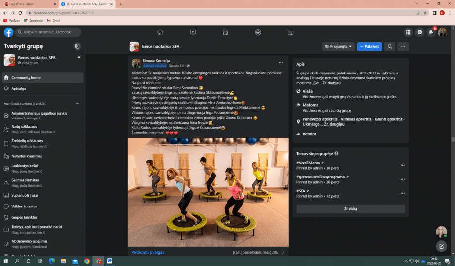This screenshot has width=455, height=266.
Task: Open Word from the taskbar
Action: (109, 261)
